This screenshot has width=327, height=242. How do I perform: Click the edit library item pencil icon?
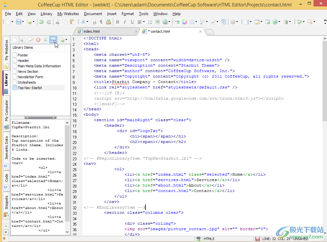tap(31, 40)
